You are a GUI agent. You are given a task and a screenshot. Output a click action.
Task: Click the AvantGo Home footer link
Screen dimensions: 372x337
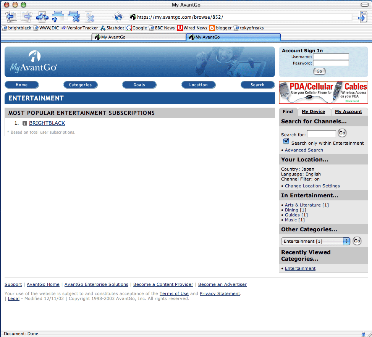tap(43, 284)
